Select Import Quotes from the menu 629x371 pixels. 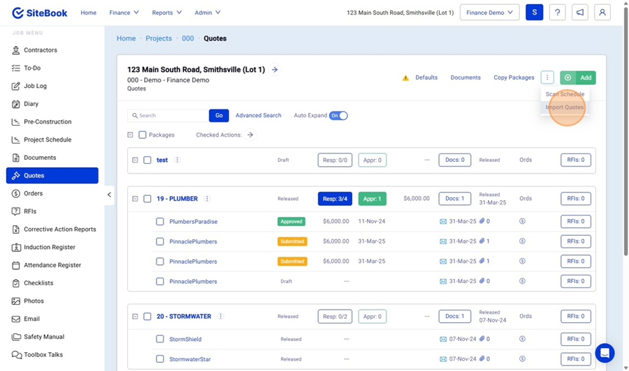[565, 107]
